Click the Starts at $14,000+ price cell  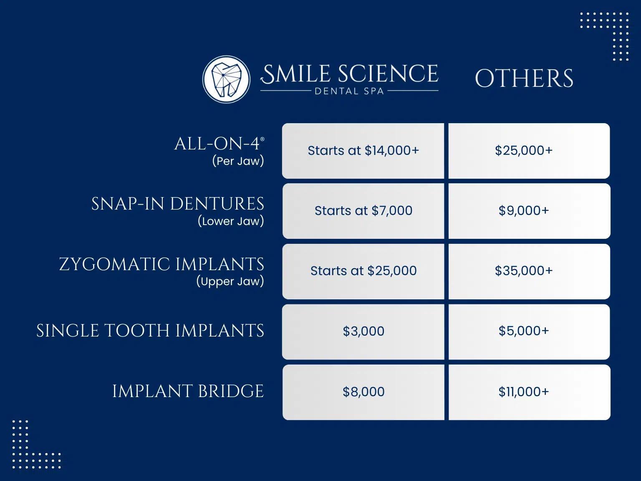(x=363, y=151)
